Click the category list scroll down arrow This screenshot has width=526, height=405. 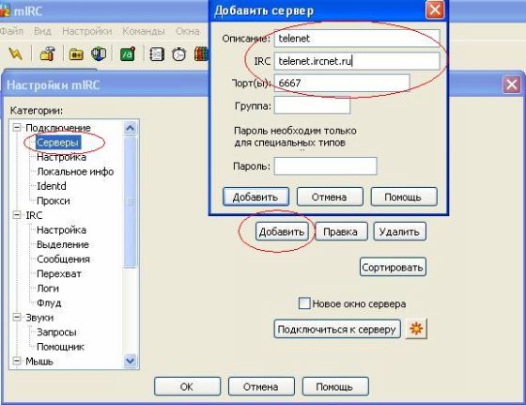(x=130, y=361)
